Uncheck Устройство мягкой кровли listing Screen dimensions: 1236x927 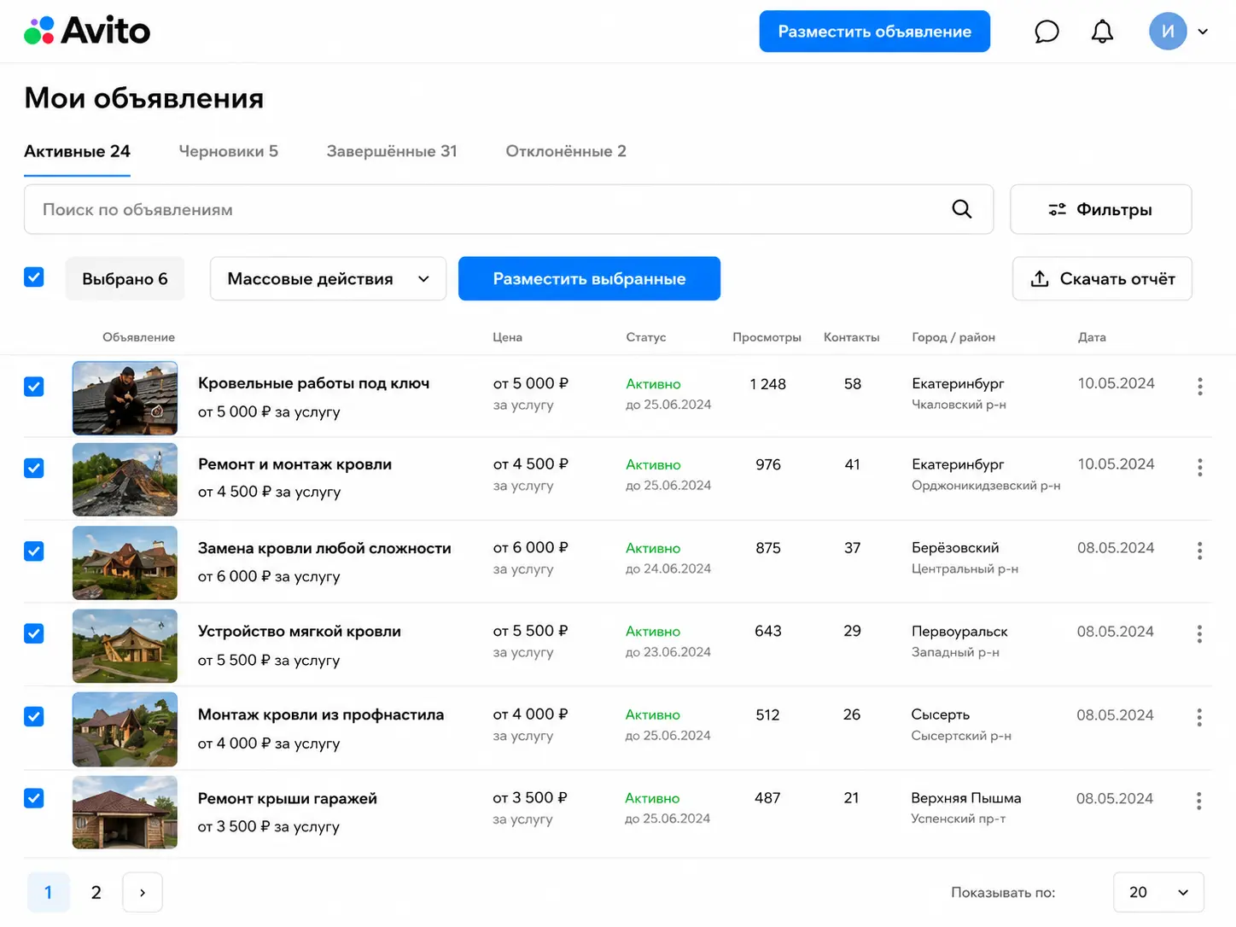click(x=34, y=633)
